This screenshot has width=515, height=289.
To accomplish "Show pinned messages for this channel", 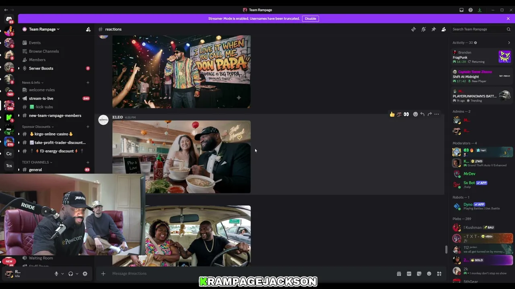I will click(433, 29).
